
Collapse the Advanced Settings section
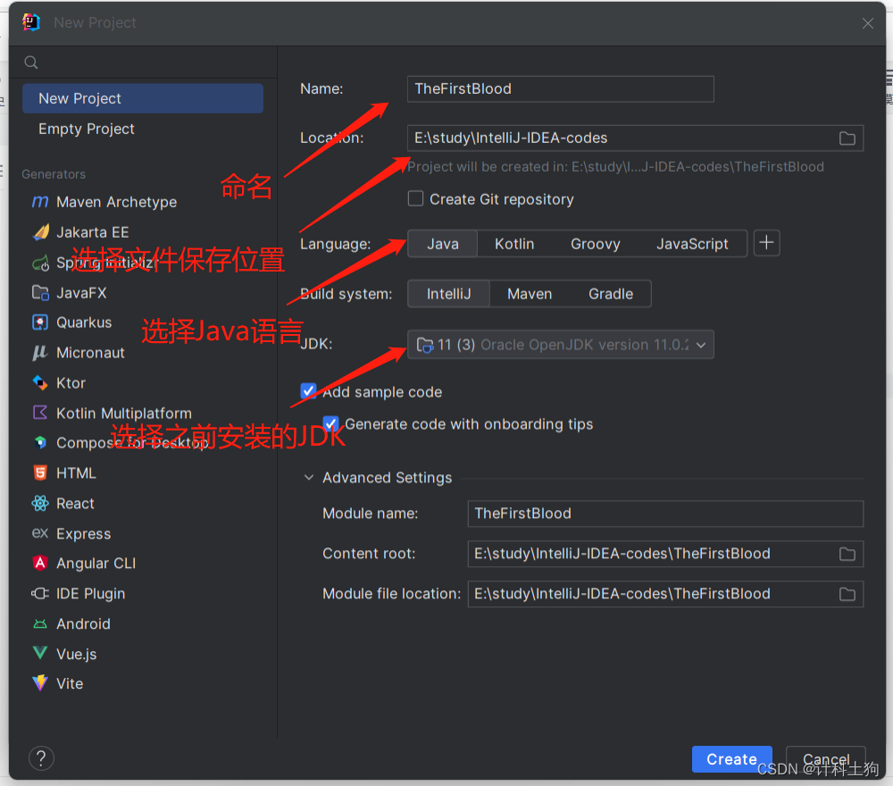click(309, 477)
